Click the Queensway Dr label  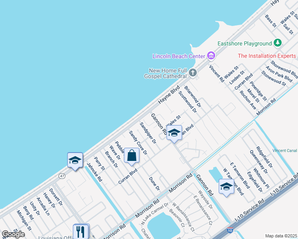(x=259, y=162)
